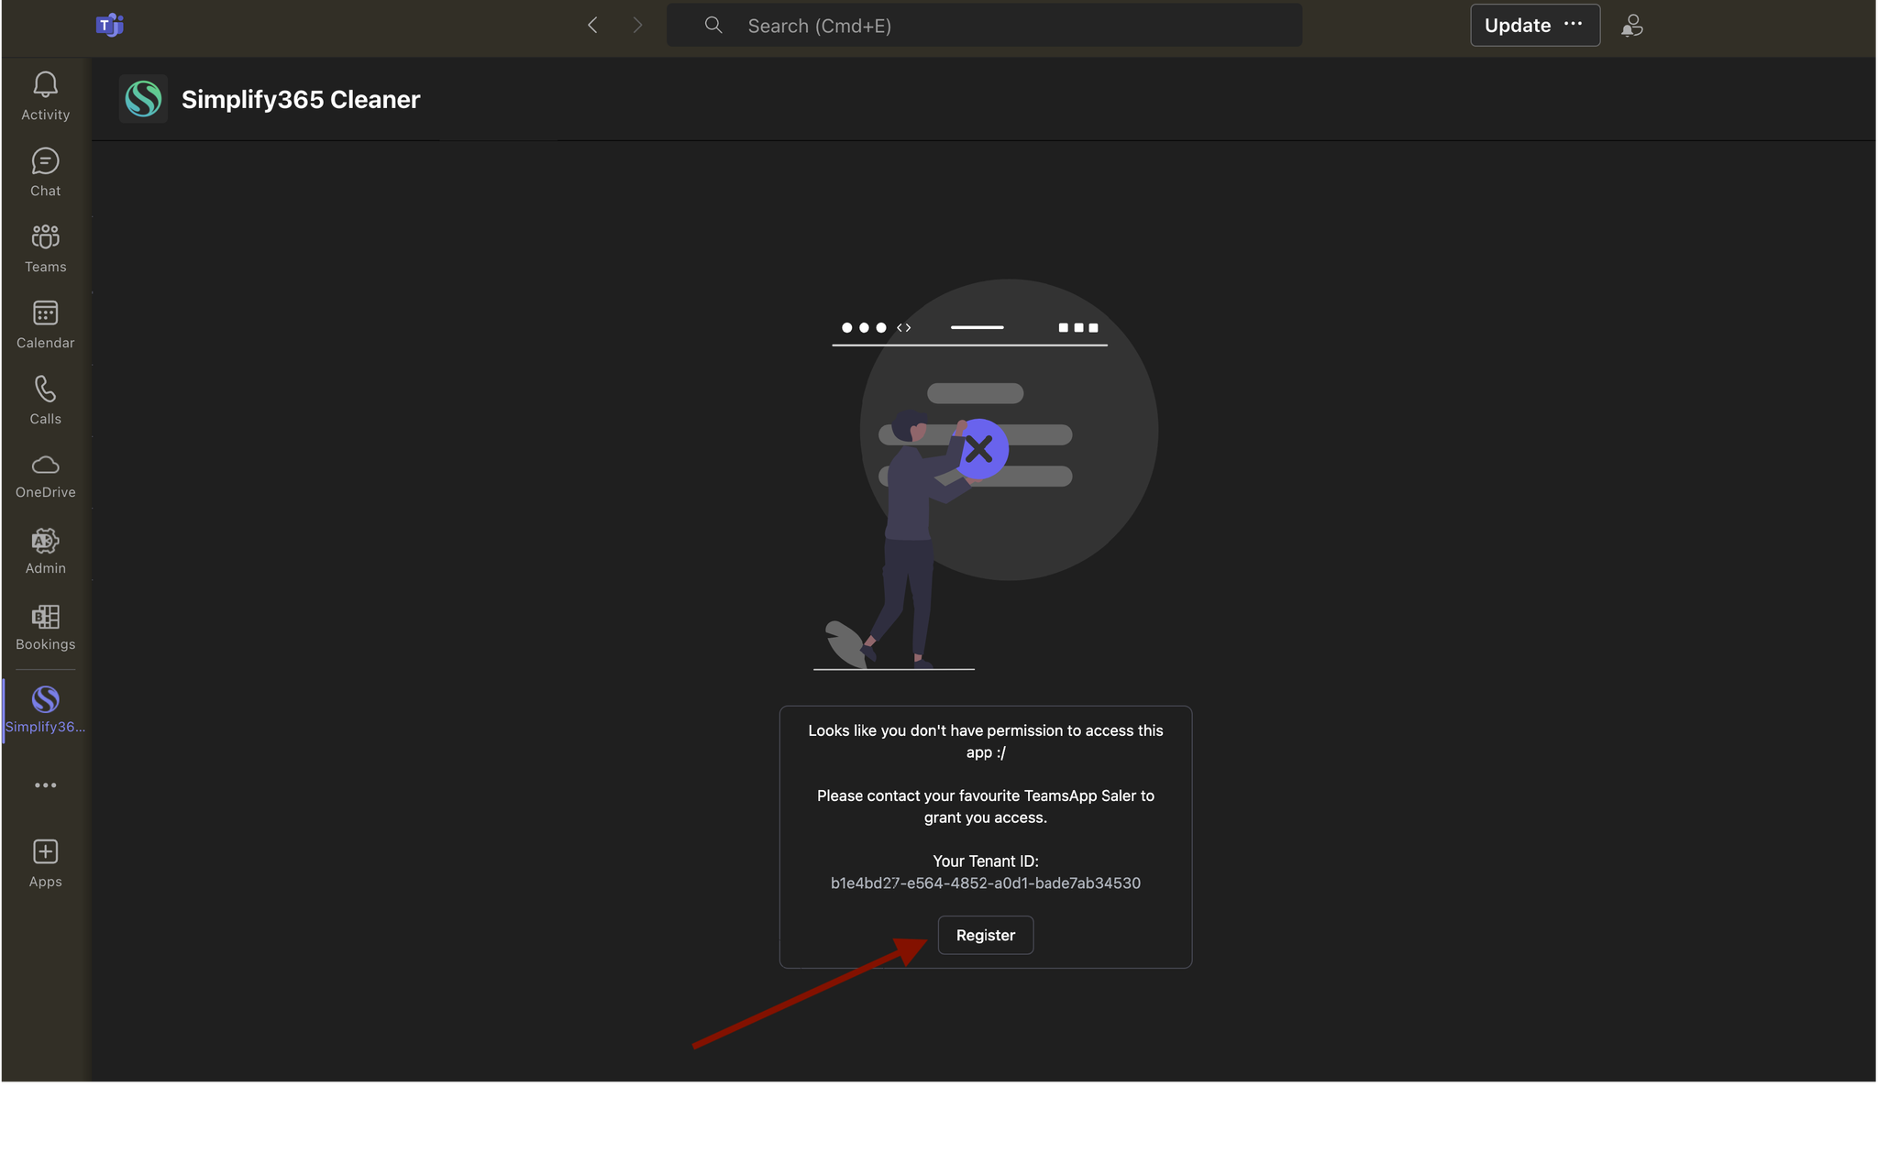Open the Apps store

tap(45, 863)
